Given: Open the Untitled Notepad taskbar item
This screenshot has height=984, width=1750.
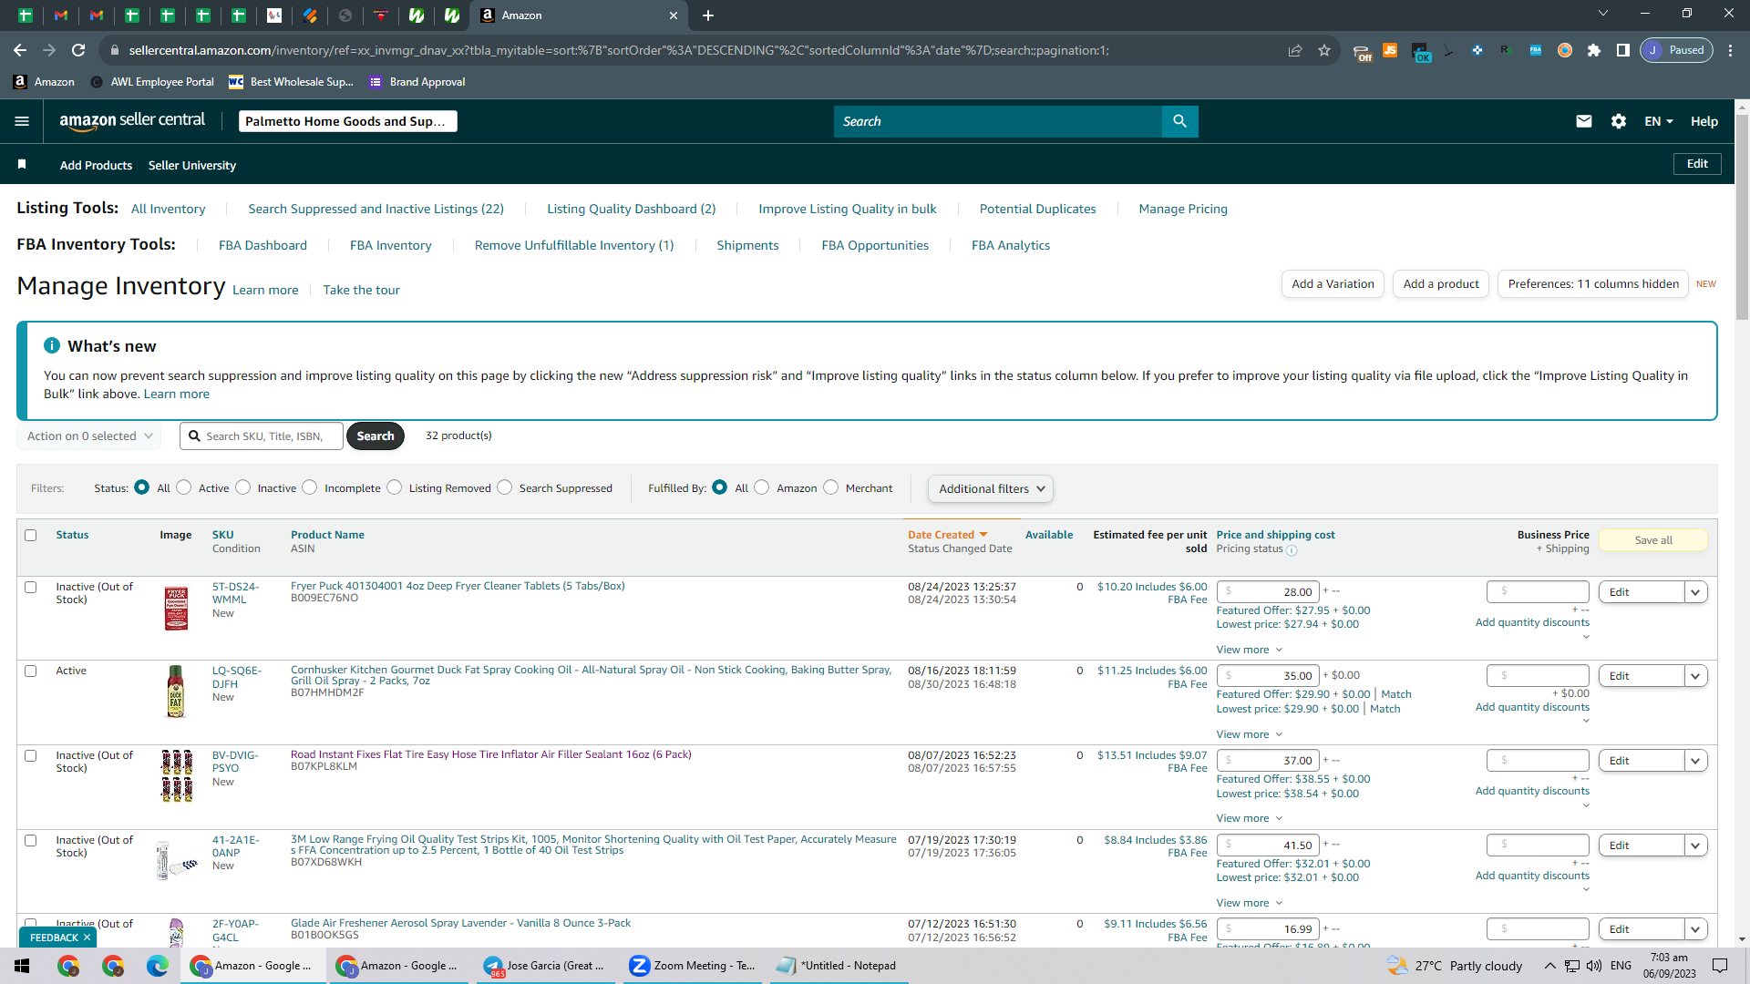Looking at the screenshot, I should [x=837, y=966].
